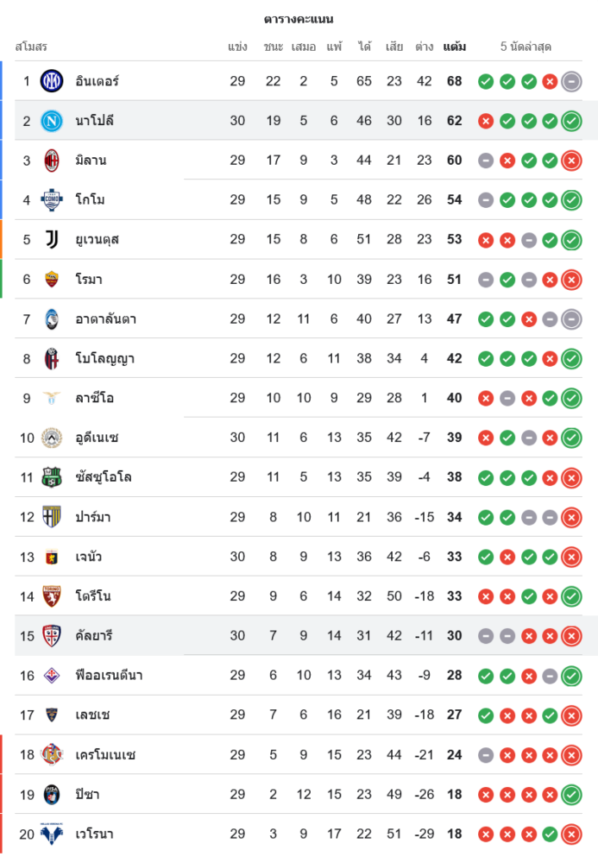The height and width of the screenshot is (863, 598).
Task: Click the แต้ม points column header
Action: (x=454, y=47)
